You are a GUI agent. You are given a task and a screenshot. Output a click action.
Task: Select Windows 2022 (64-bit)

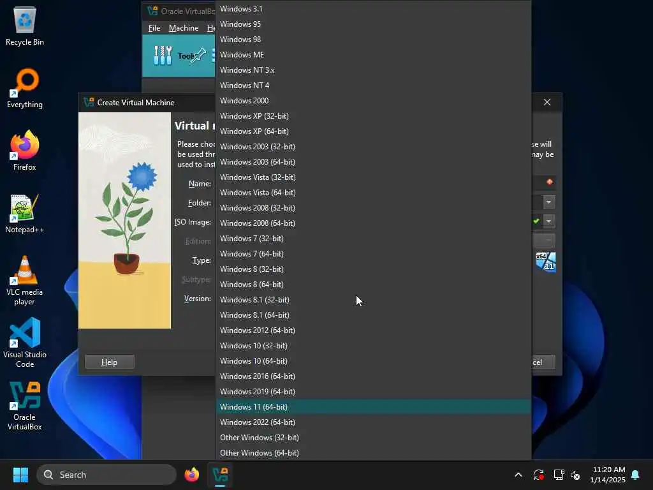(374, 422)
